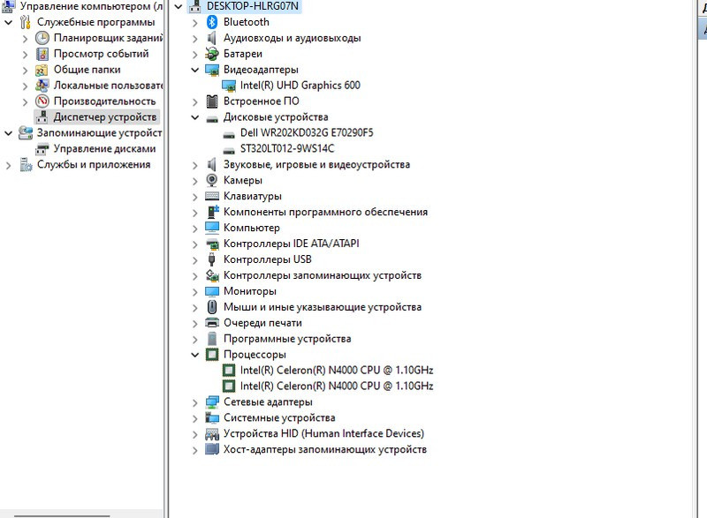Select Управление компьютером root node
The image size is (707, 518).
click(91, 6)
